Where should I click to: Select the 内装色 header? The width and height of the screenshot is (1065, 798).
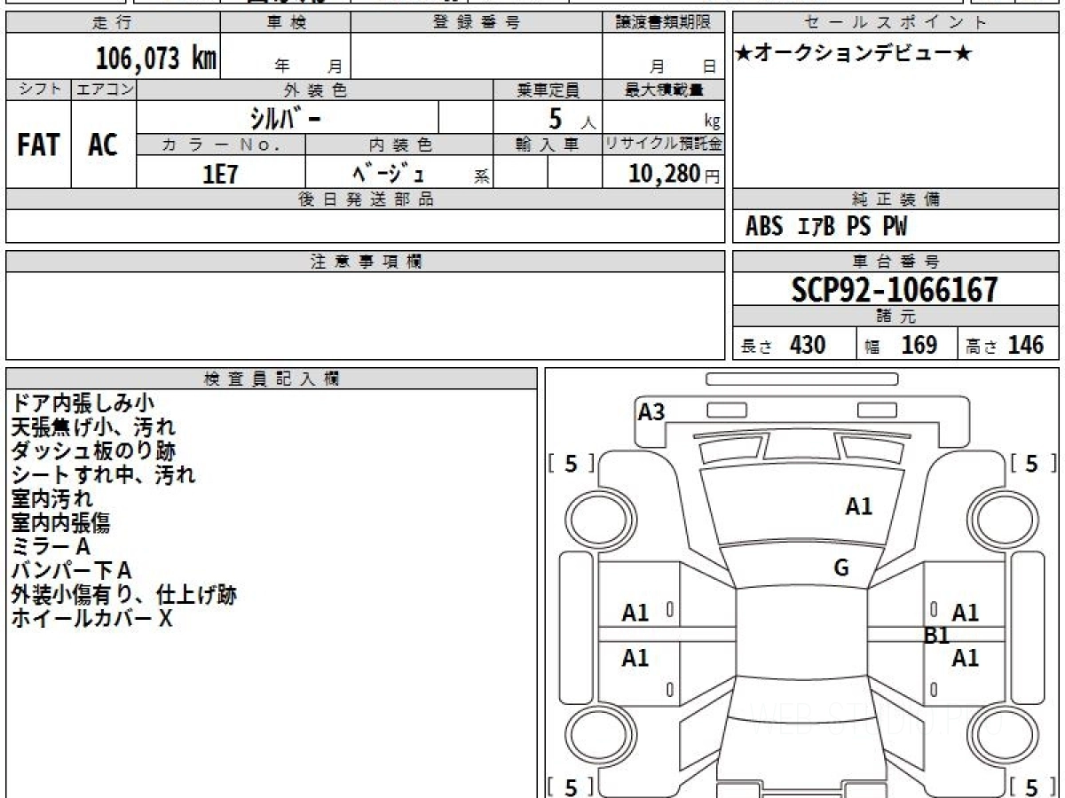click(x=399, y=145)
